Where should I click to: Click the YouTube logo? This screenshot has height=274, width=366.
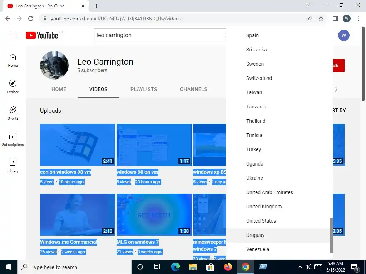click(42, 35)
